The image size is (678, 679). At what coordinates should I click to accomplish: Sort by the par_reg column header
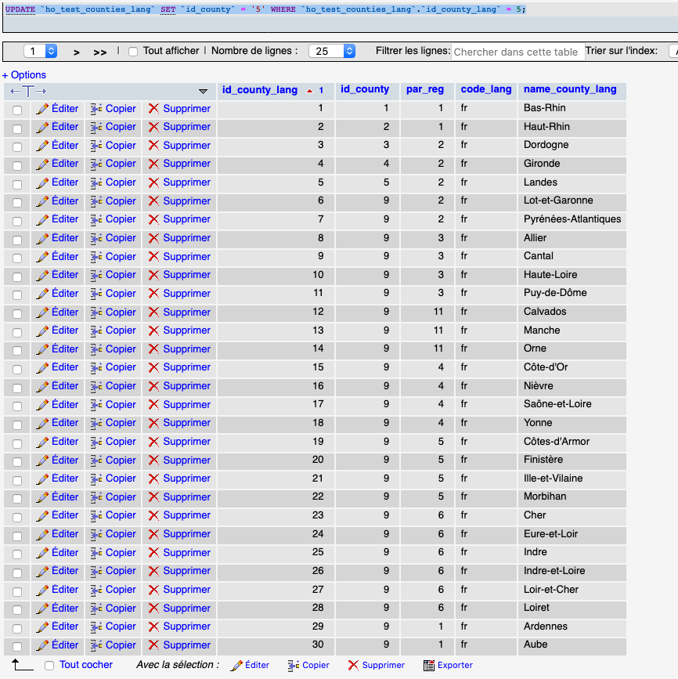tap(424, 88)
